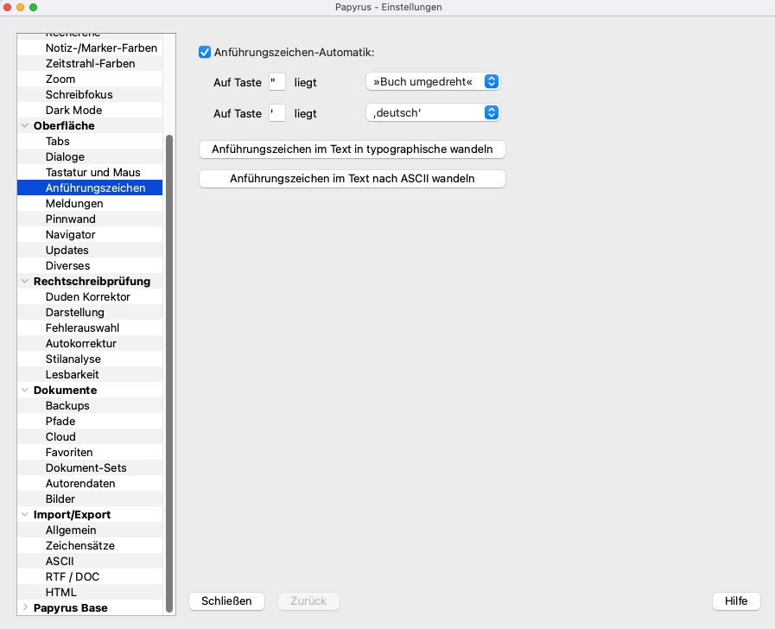Select Notiz-/Marker-Farben settings
Viewport: 775px width, 629px height.
[90, 48]
